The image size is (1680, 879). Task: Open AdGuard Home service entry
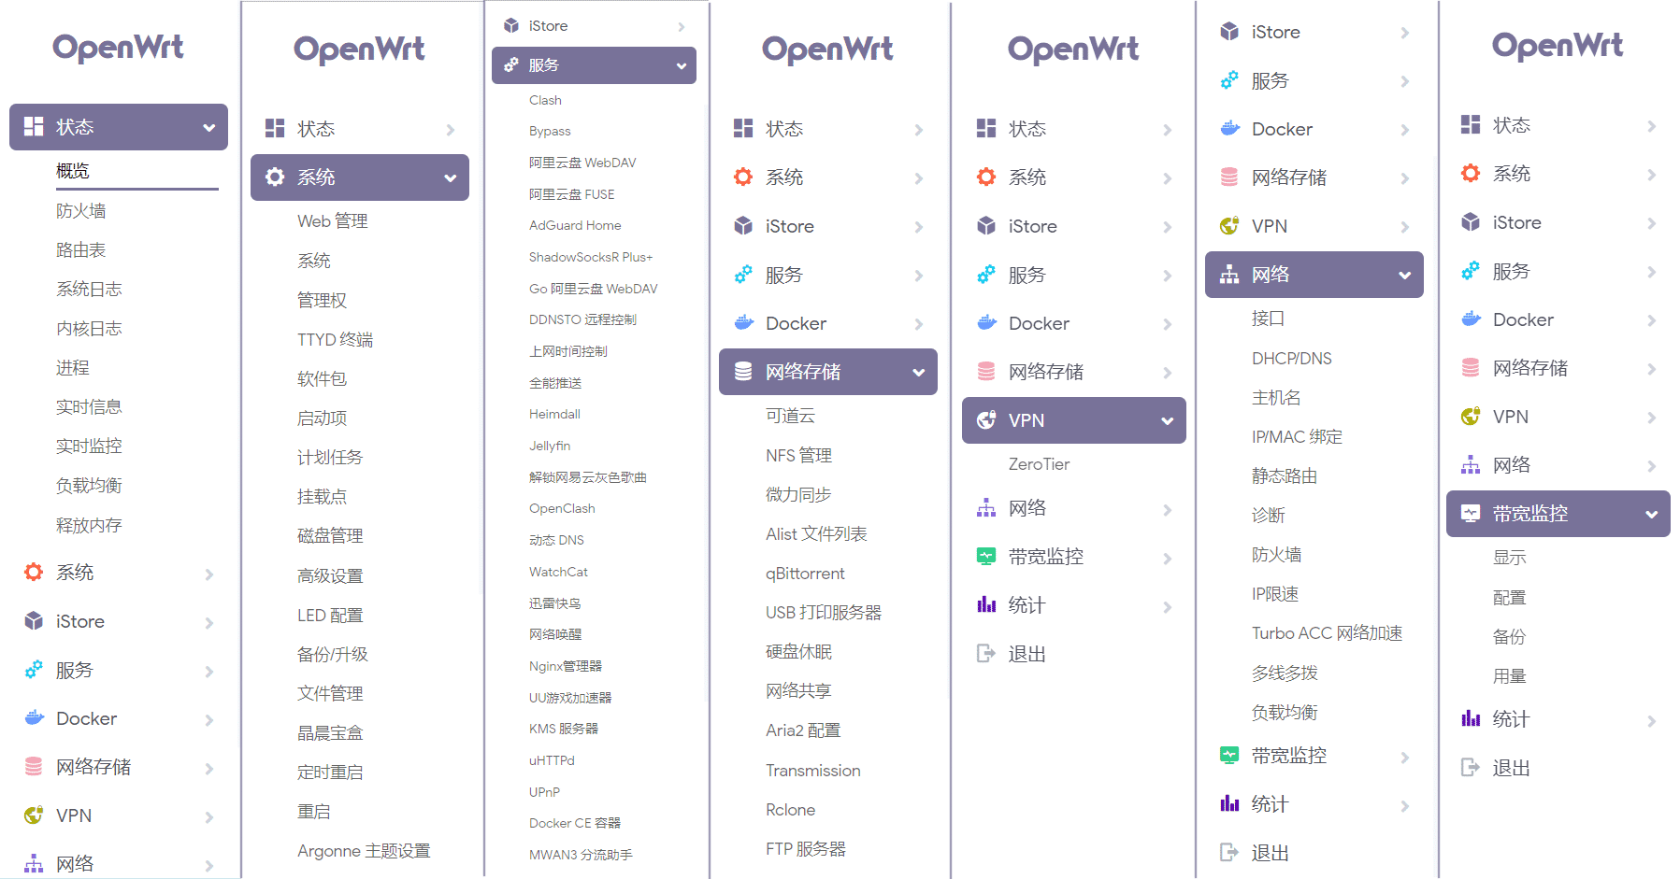(x=575, y=225)
